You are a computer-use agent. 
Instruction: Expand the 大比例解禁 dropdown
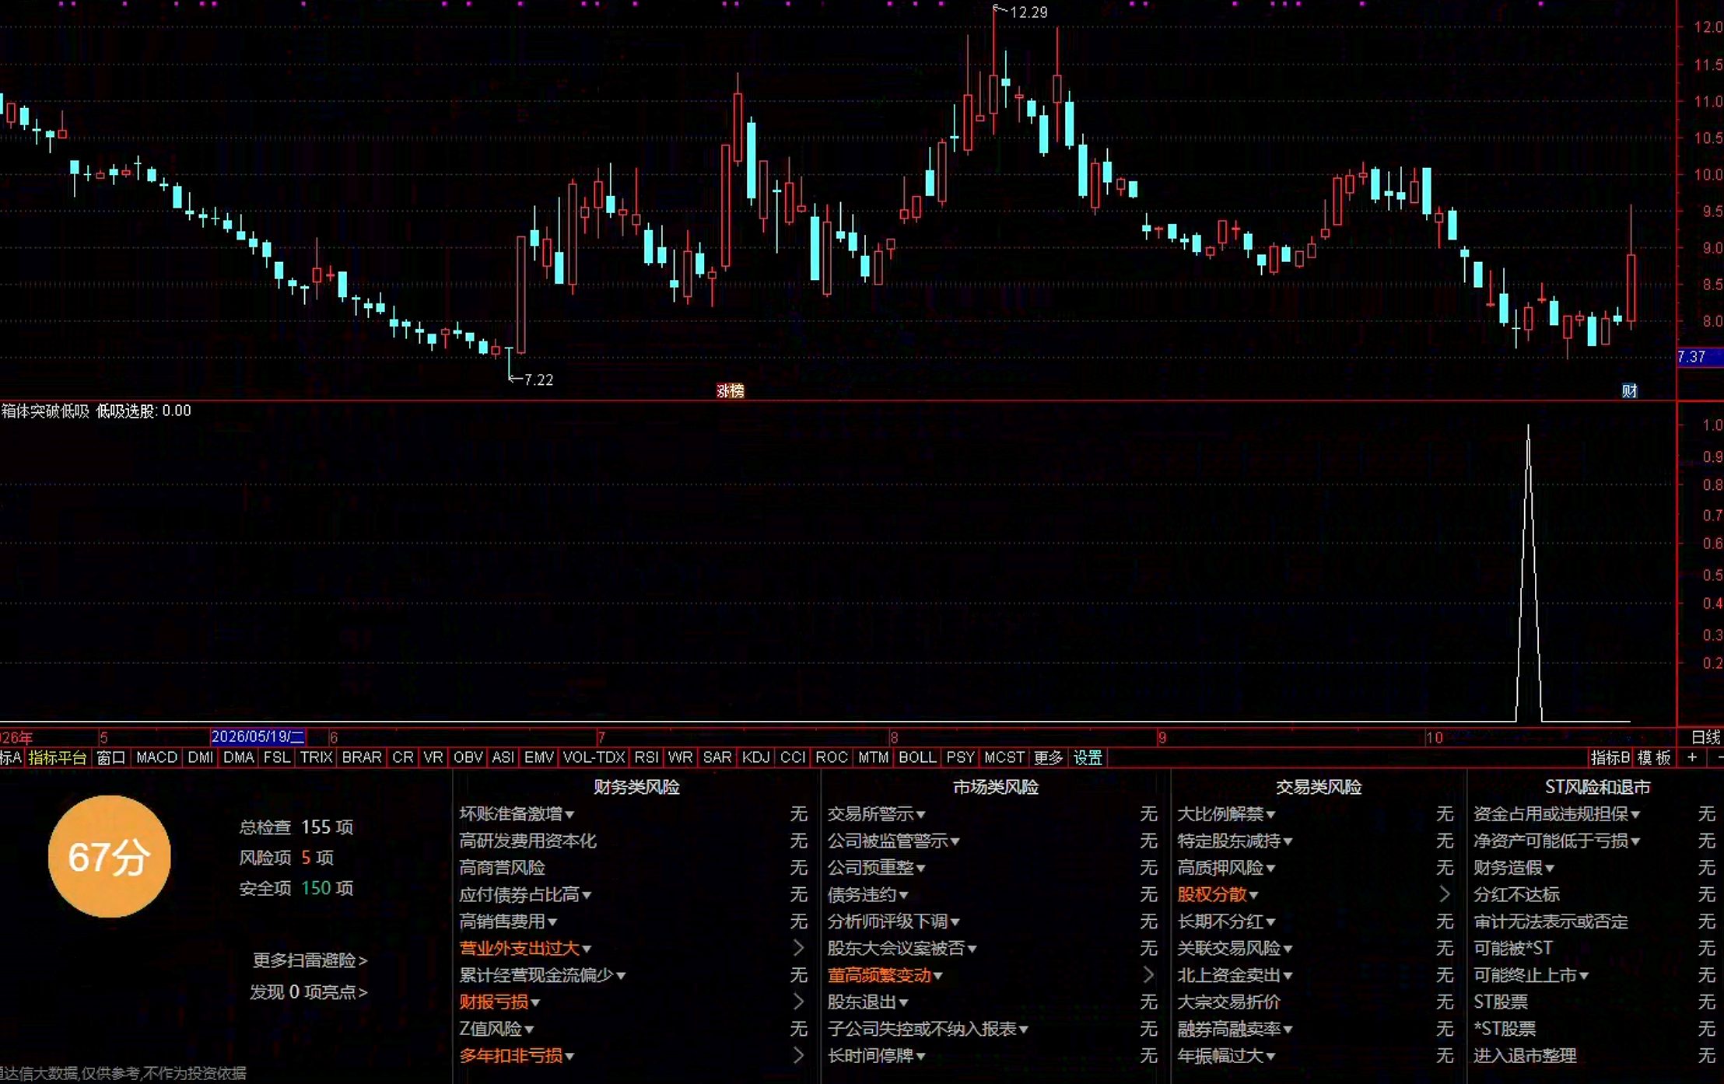1271,814
